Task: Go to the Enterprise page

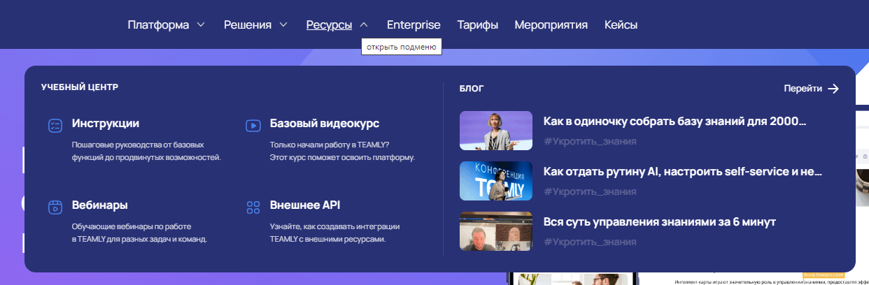Action: pos(414,25)
